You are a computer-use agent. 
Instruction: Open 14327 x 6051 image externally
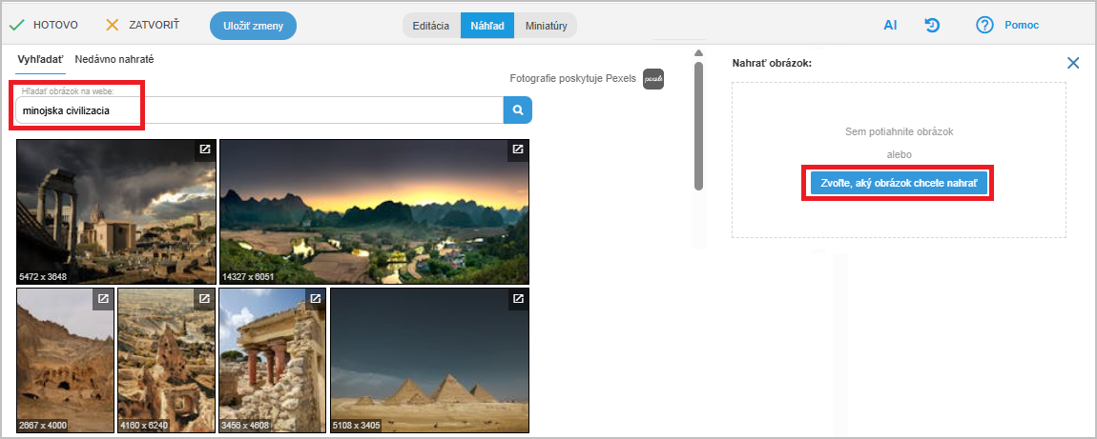pyautogui.click(x=518, y=150)
